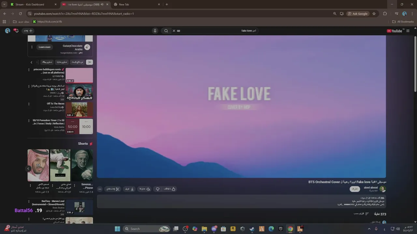Open Chrome three-dot menu

412,14
